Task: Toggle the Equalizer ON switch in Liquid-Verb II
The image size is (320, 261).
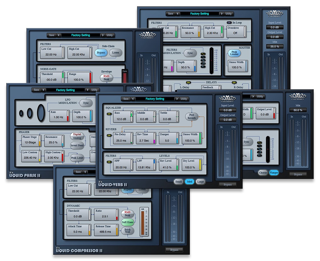Action: pos(109,114)
